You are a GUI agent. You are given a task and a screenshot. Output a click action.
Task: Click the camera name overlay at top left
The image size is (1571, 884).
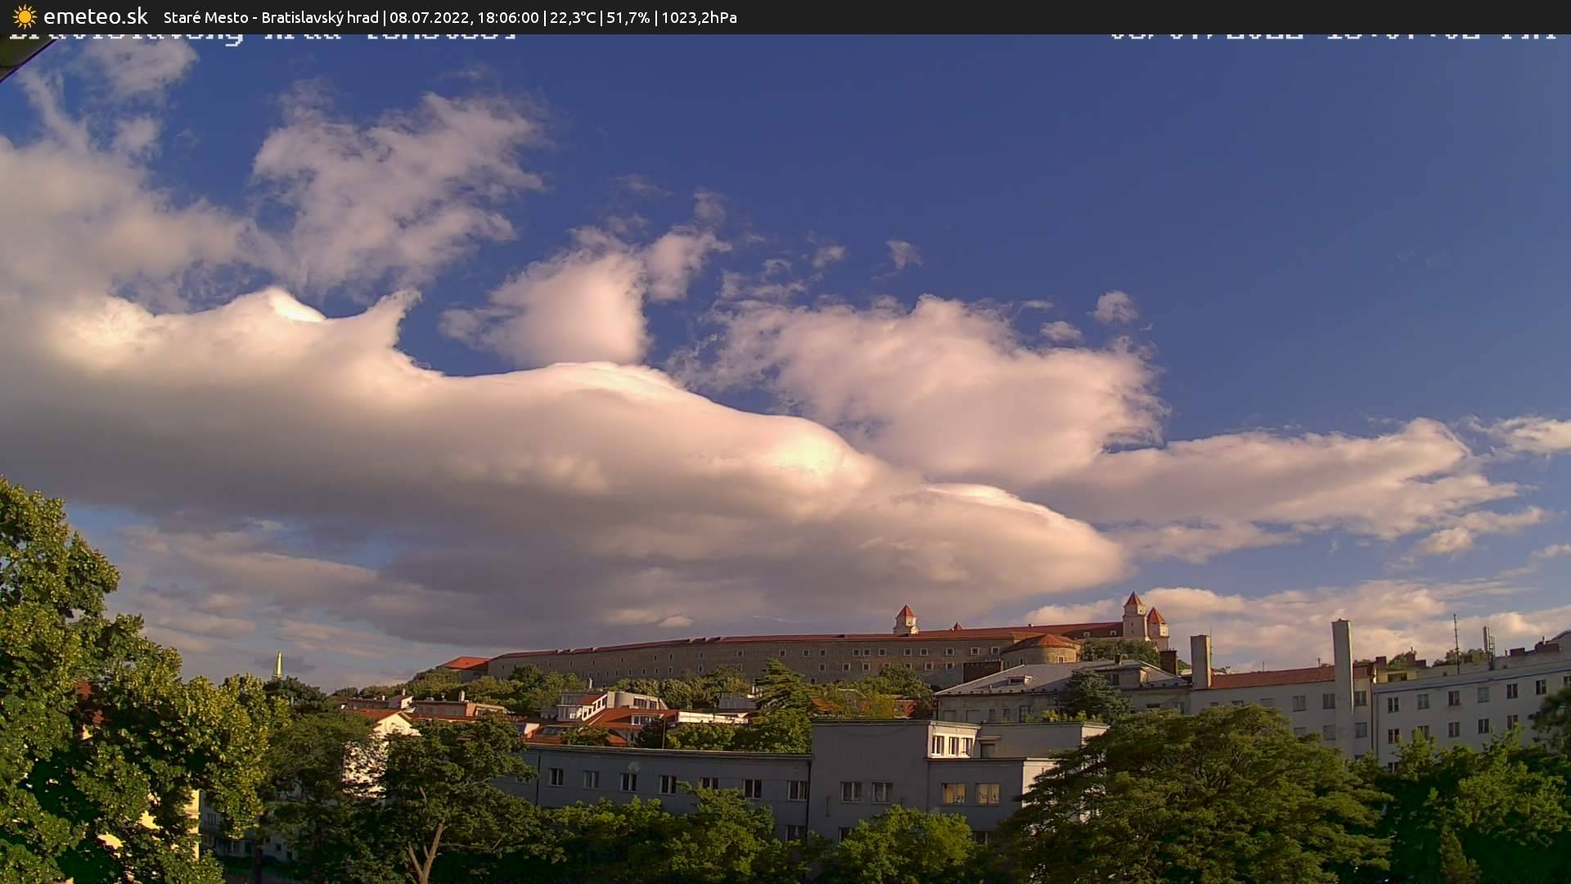tap(262, 36)
